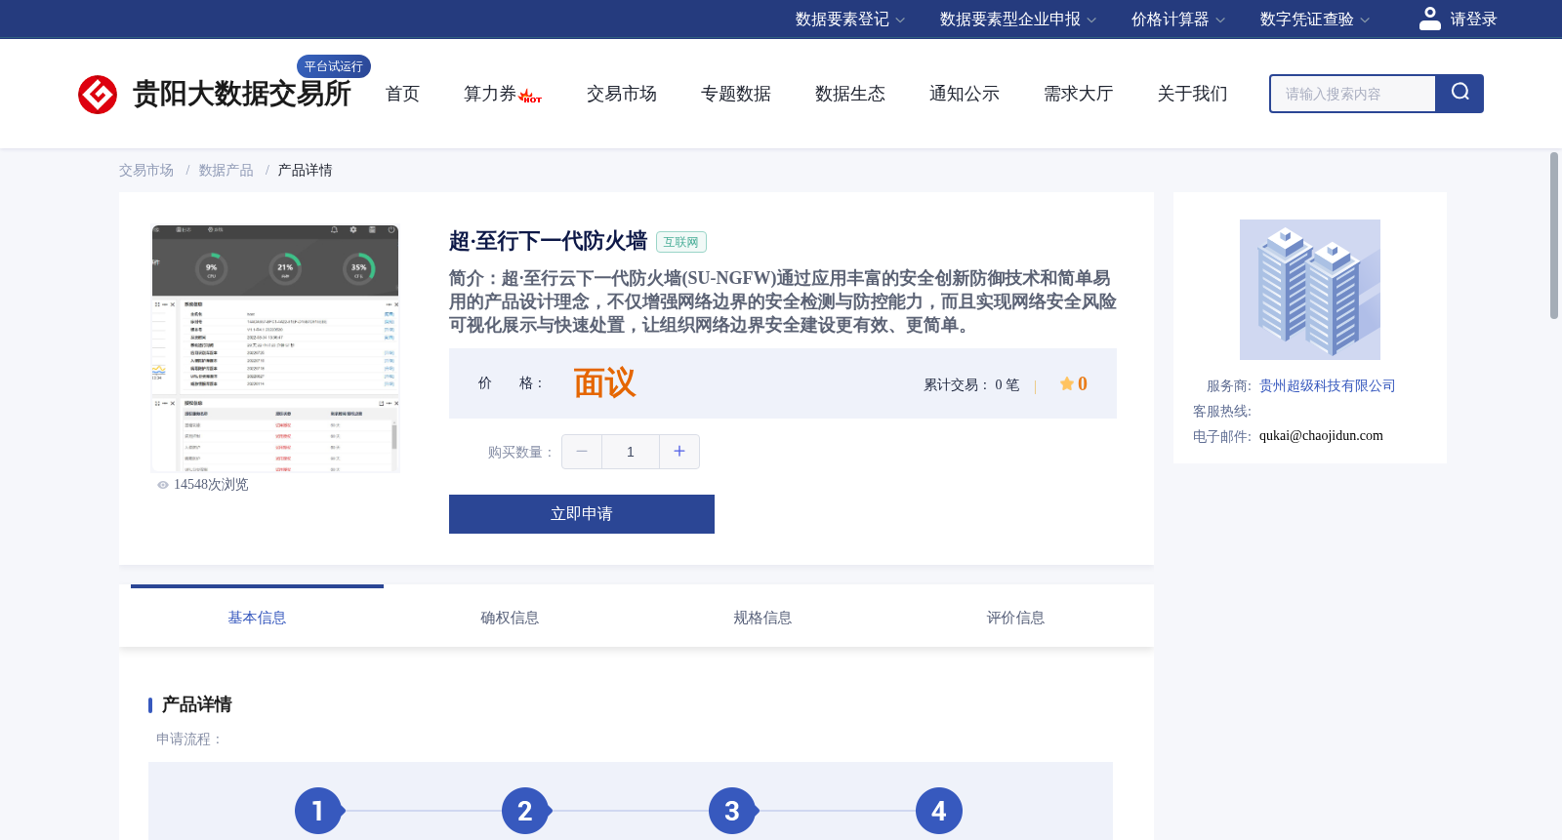Image resolution: width=1562 pixels, height=840 pixels.
Task: Open the 关于我们 nav item
Action: (1193, 94)
